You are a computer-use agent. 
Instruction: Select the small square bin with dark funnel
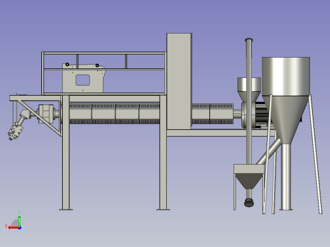[x=249, y=177]
